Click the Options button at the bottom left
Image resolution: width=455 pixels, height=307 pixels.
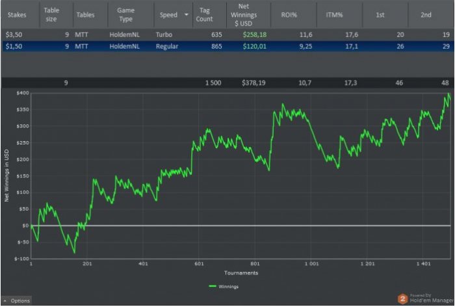point(19,300)
